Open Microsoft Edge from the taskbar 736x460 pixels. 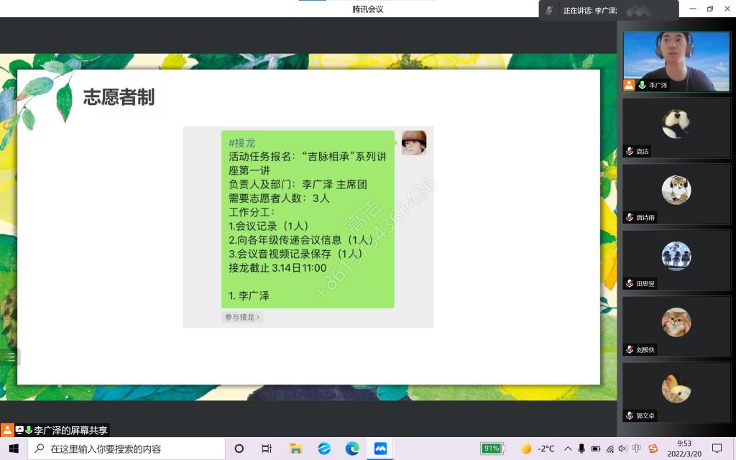point(352,448)
